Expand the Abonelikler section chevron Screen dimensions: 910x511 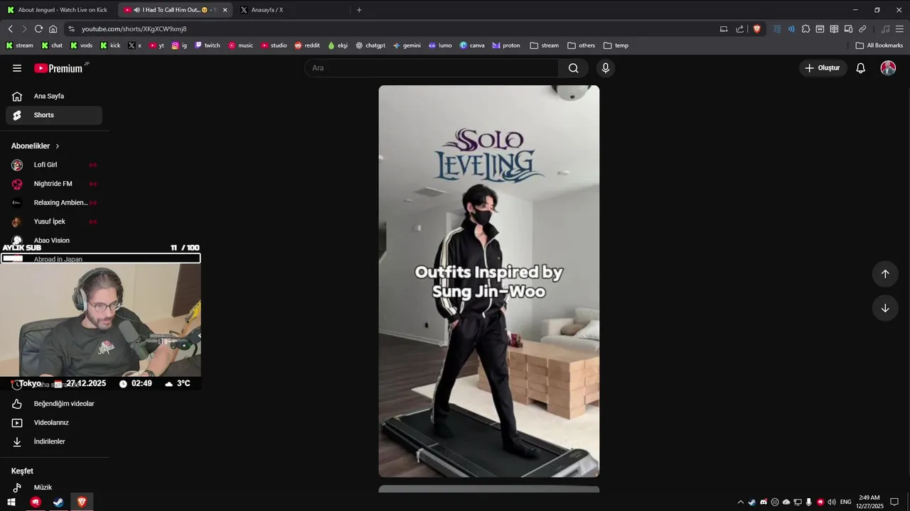(x=58, y=146)
